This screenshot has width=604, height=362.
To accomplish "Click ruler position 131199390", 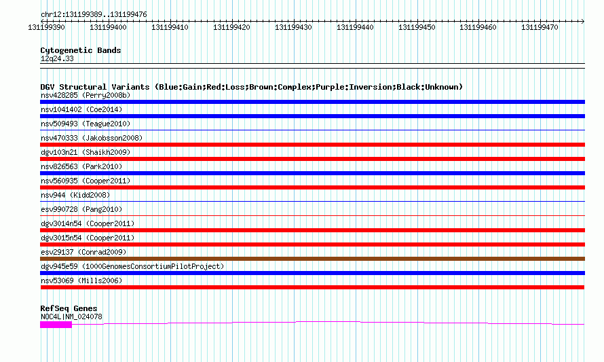I will [x=47, y=27].
